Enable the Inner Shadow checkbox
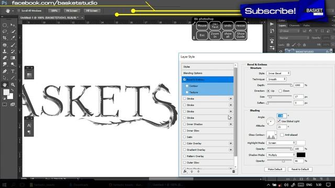 pyautogui.click(x=185, y=124)
